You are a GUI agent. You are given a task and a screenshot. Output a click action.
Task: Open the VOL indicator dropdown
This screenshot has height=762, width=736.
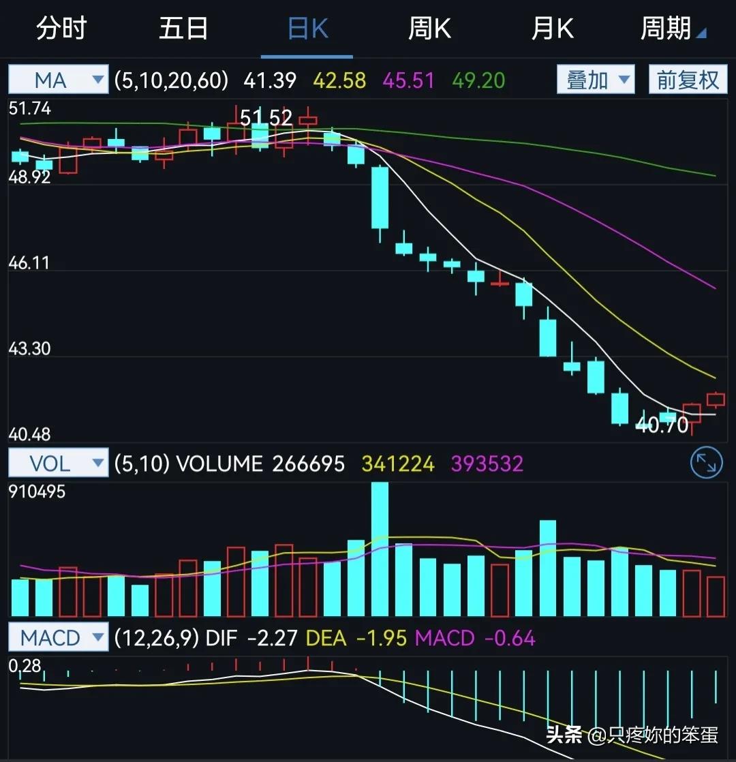pos(59,463)
